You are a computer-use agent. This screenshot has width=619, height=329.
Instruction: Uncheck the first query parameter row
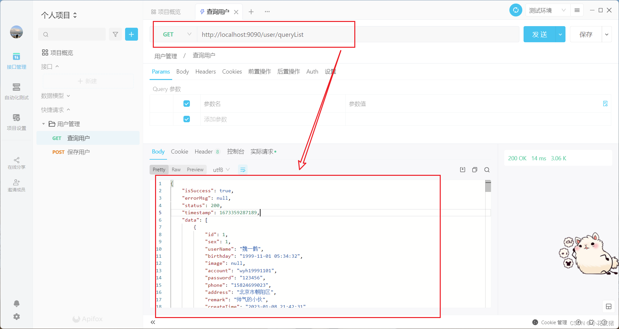tap(187, 104)
